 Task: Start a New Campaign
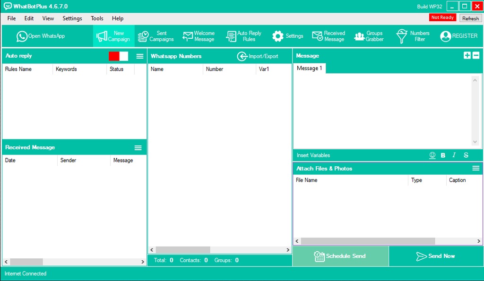113,36
